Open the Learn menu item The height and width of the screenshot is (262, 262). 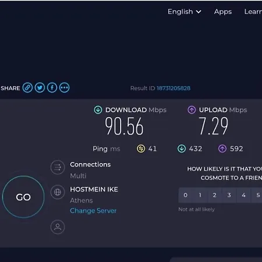click(253, 12)
